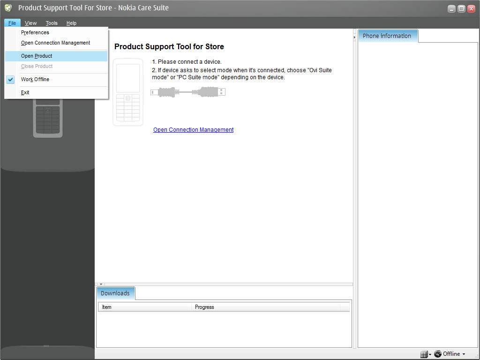Image resolution: width=480 pixels, height=360 pixels.
Task: Select the Phone information tab
Action: pyautogui.click(x=387, y=36)
